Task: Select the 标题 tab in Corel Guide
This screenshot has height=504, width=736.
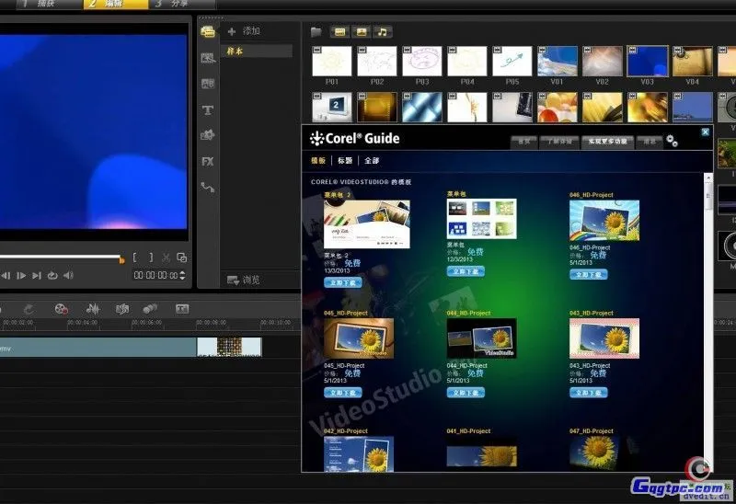Action: [345, 160]
